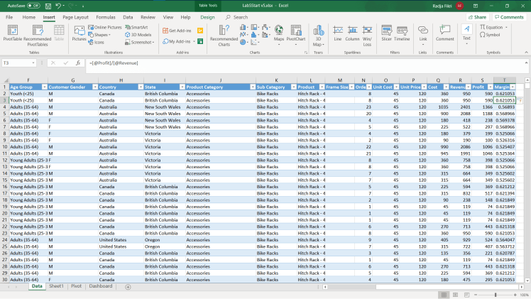
Task: Open the Comments pane button
Action: (x=509, y=17)
